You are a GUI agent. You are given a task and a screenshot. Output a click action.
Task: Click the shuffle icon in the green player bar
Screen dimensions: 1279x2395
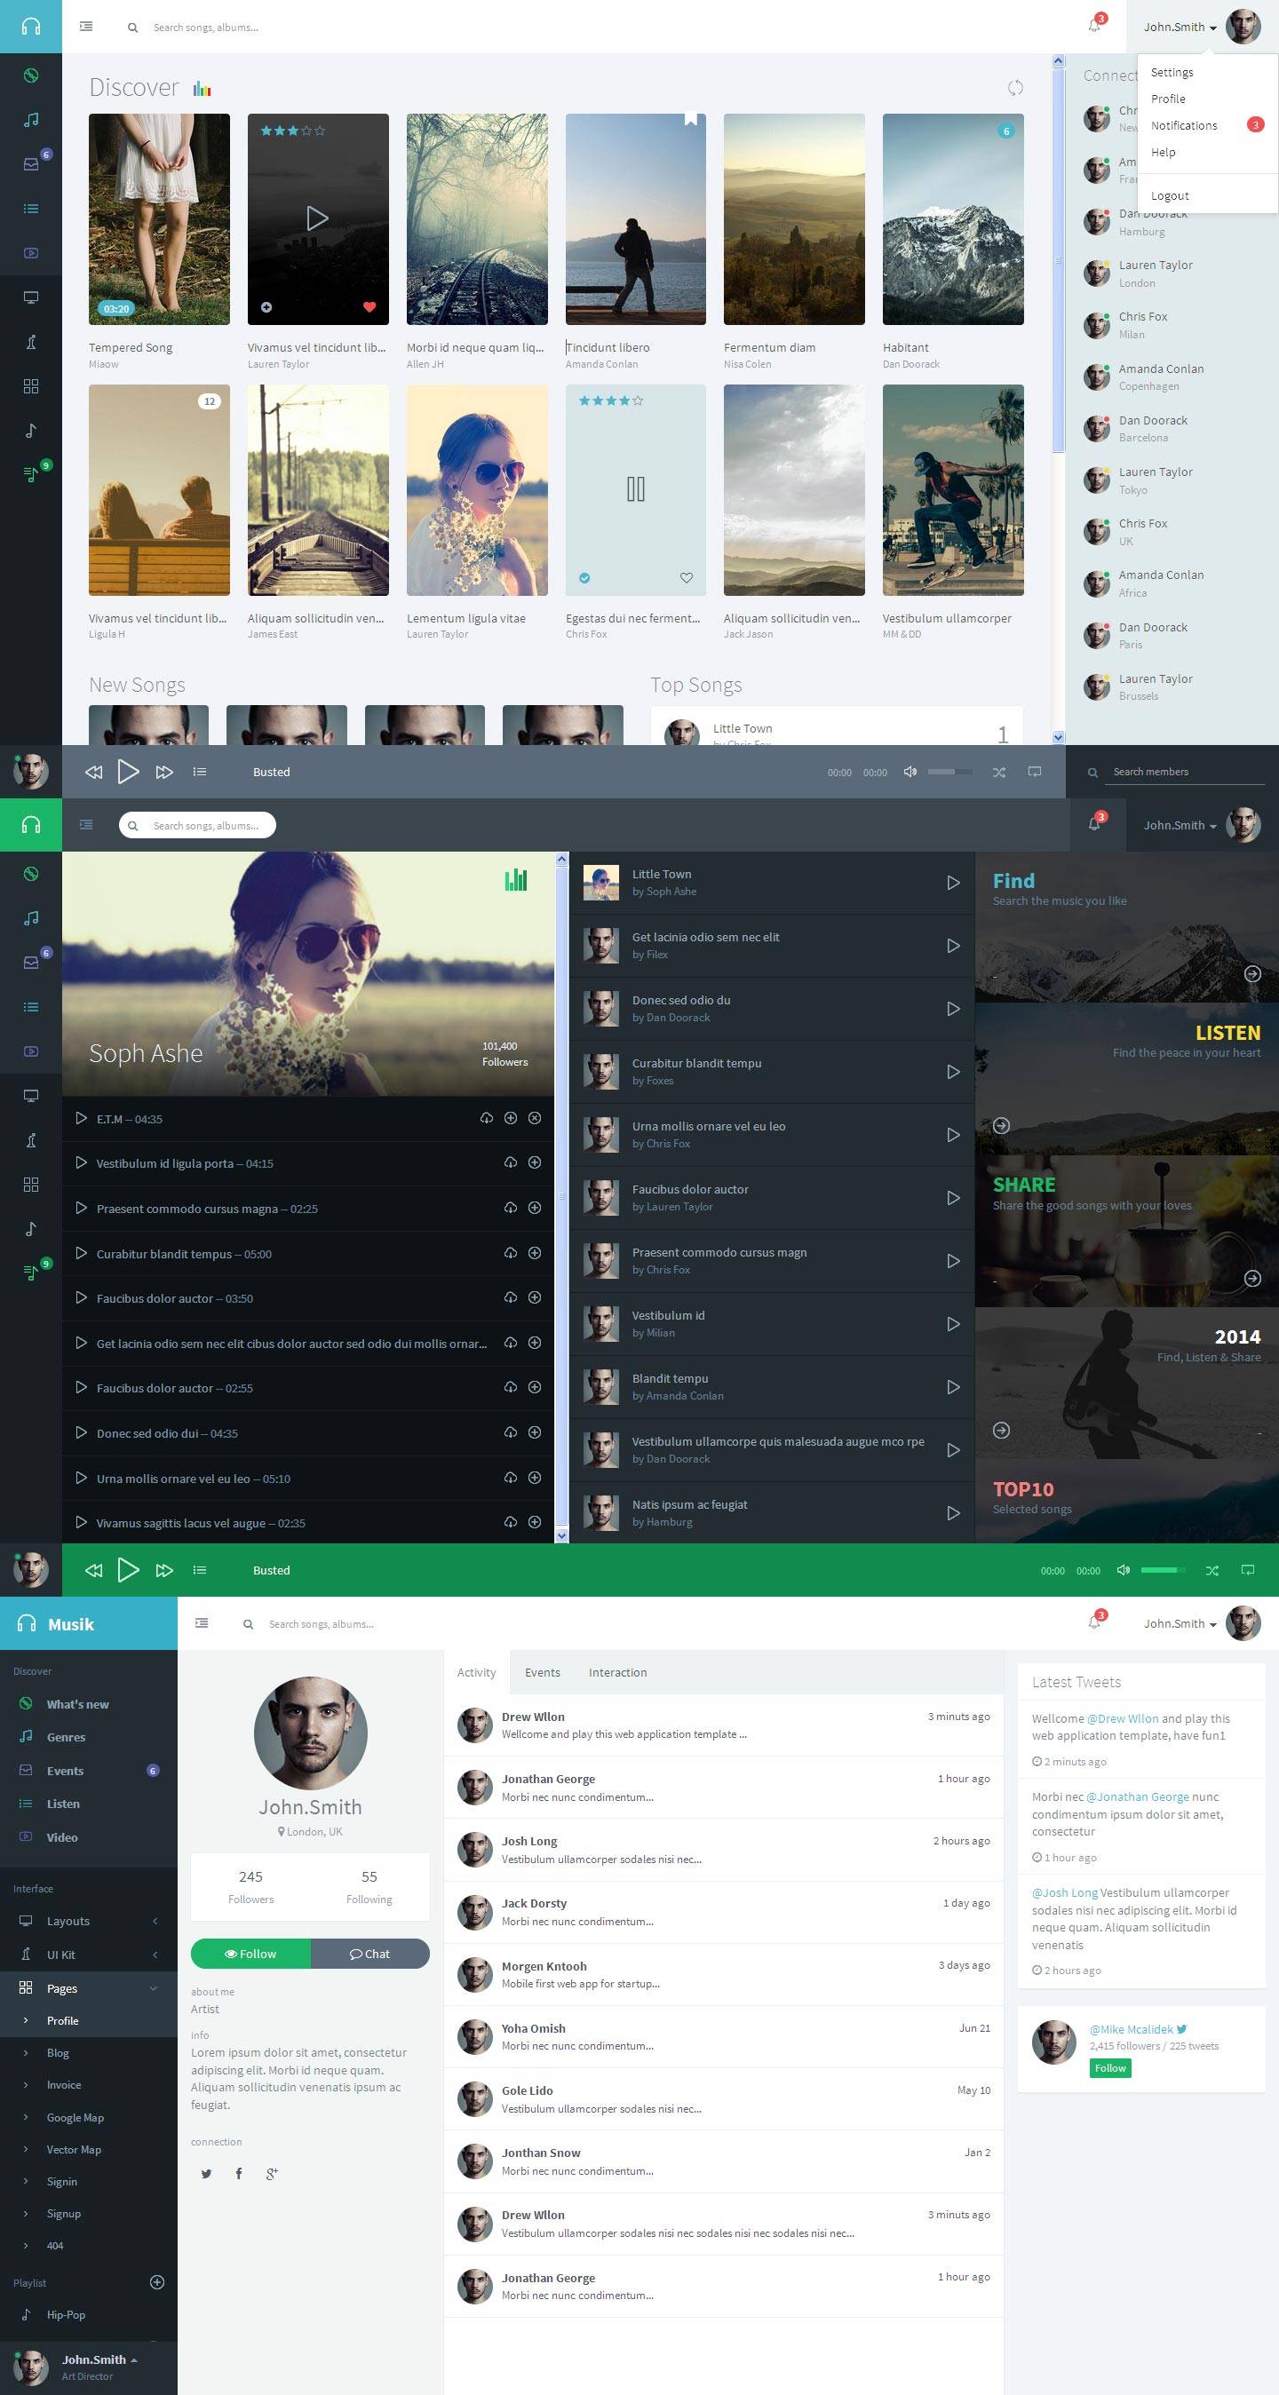[x=1211, y=1570]
